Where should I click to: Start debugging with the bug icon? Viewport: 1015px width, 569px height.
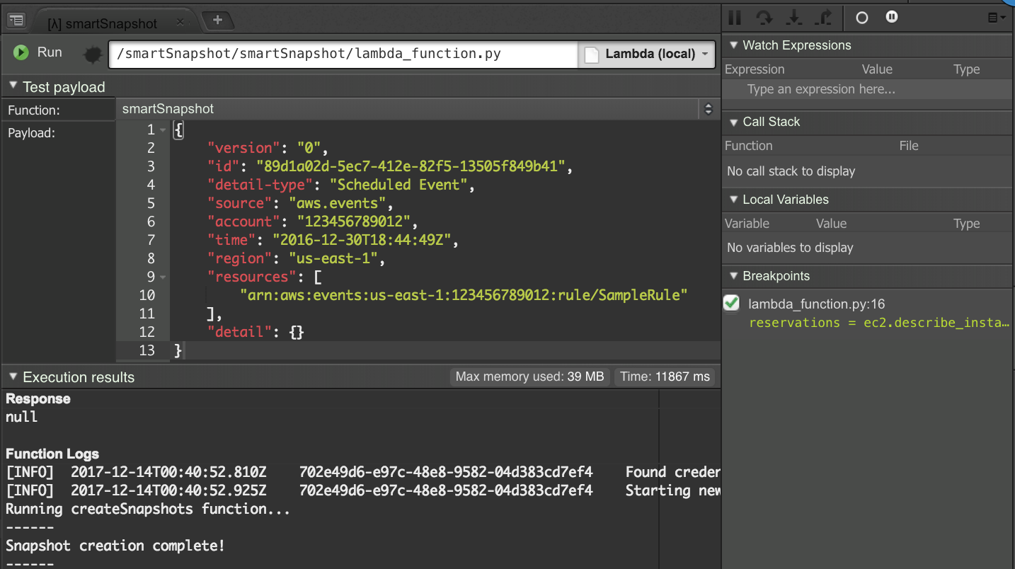pyautogui.click(x=93, y=54)
